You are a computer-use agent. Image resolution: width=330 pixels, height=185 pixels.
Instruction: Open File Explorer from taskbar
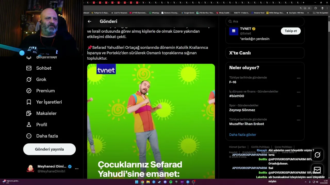coord(148,182)
